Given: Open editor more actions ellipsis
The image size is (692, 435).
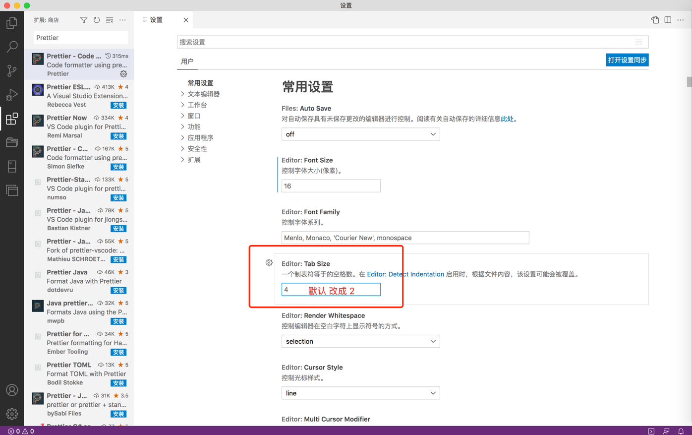Looking at the screenshot, I should [681, 20].
